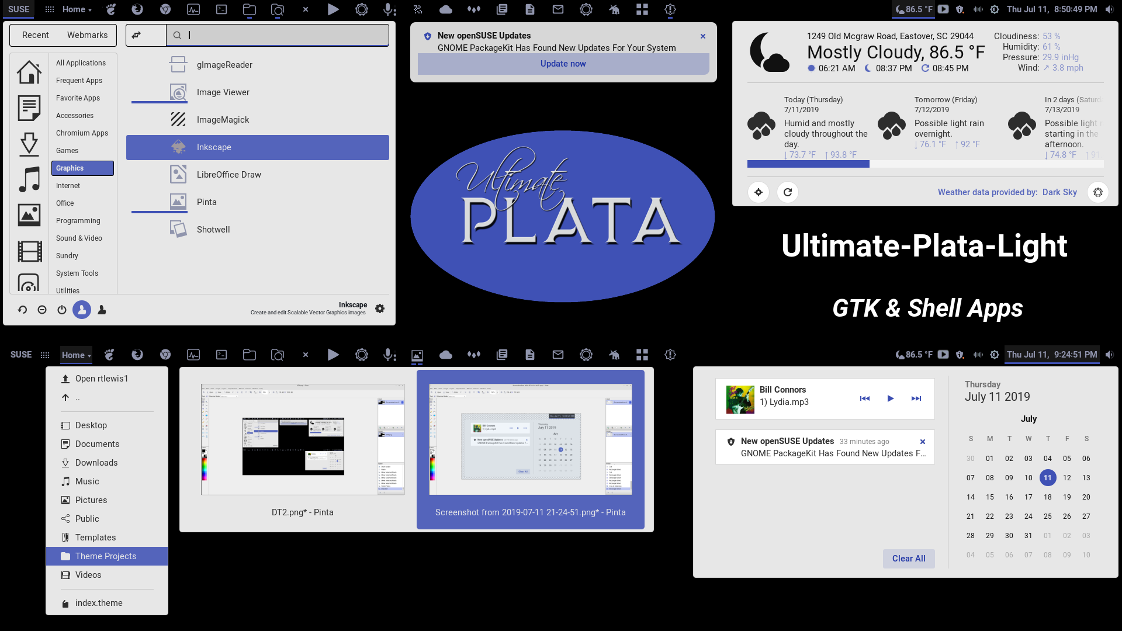Screen dimensions: 1122x631
Task: Play the Lydia.mp3 track
Action: (891, 398)
